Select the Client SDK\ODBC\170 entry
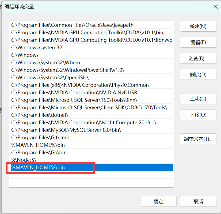This screenshot has width=221, height=214. (92, 107)
